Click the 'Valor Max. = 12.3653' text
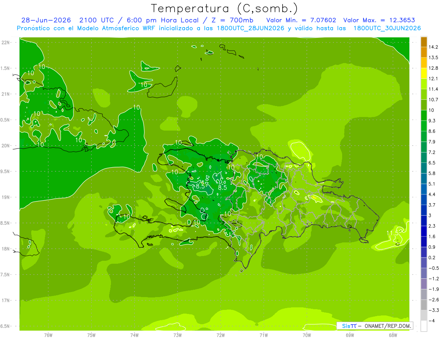Image resolution: width=441 pixels, height=340 pixels. click(379, 20)
